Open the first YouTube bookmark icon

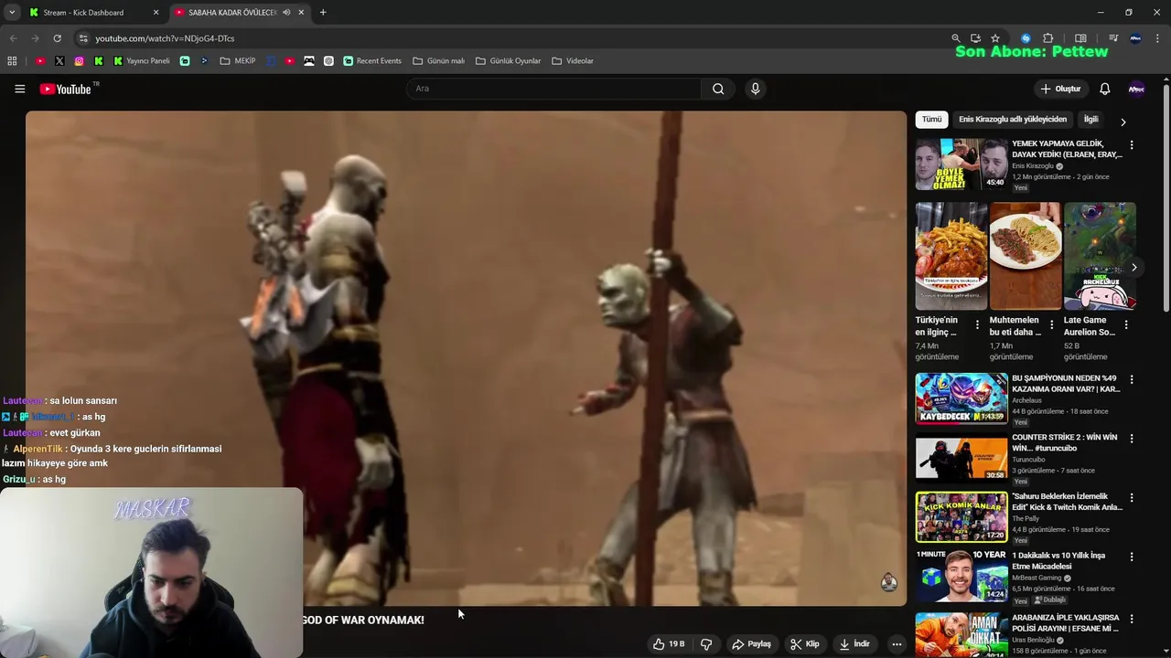pyautogui.click(x=40, y=61)
